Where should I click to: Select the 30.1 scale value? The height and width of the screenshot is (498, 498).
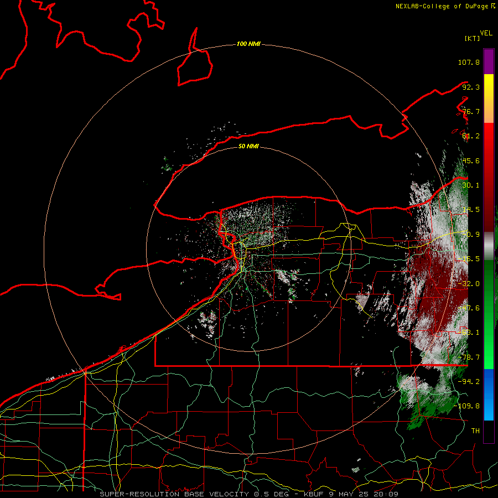point(471,185)
